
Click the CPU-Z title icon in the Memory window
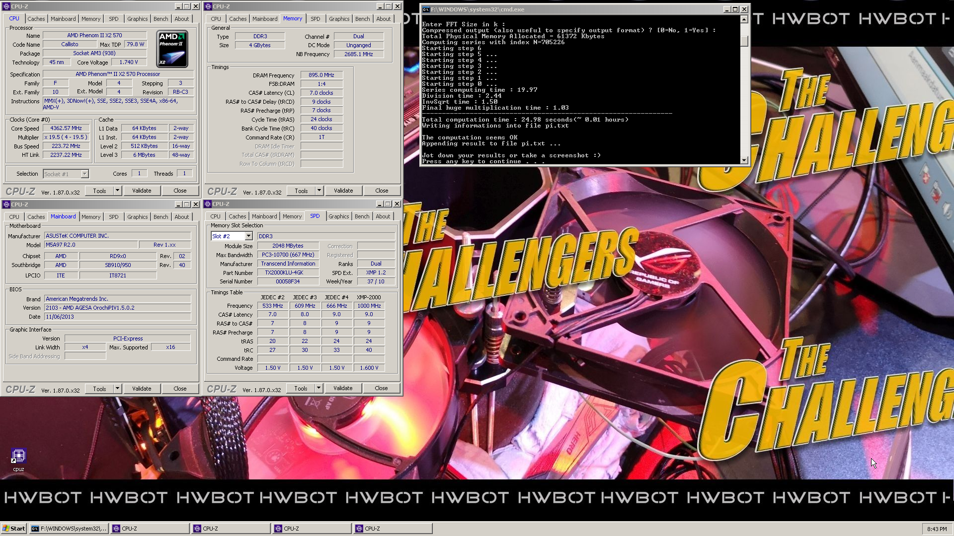(x=208, y=6)
